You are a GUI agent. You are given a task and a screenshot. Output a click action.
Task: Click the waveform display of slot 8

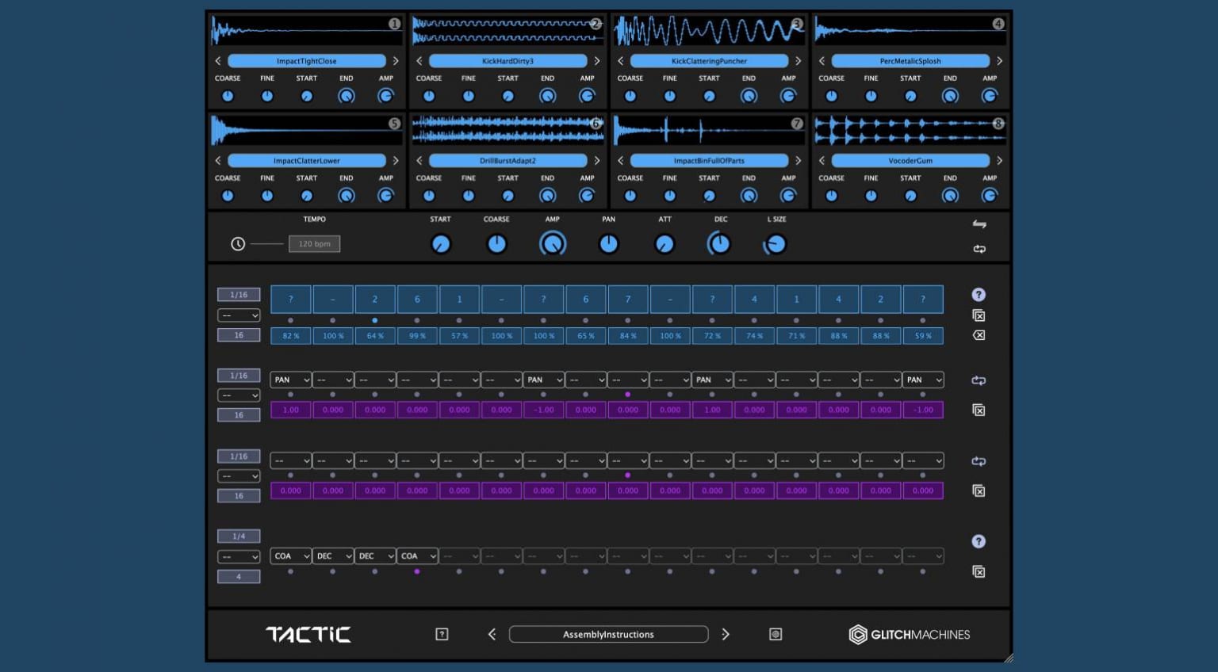pyautogui.click(x=910, y=131)
